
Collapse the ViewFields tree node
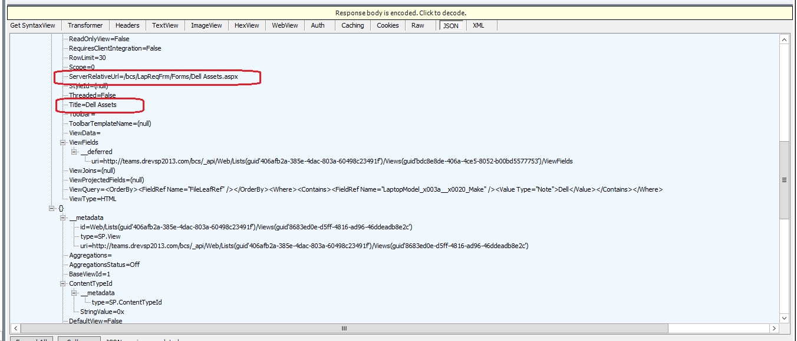coord(62,142)
